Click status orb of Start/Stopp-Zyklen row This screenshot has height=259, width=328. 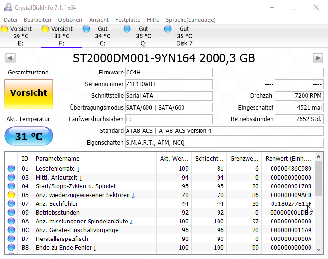11,186
